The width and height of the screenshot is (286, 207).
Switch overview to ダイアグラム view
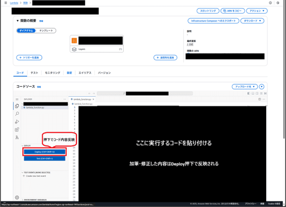tap(26, 31)
